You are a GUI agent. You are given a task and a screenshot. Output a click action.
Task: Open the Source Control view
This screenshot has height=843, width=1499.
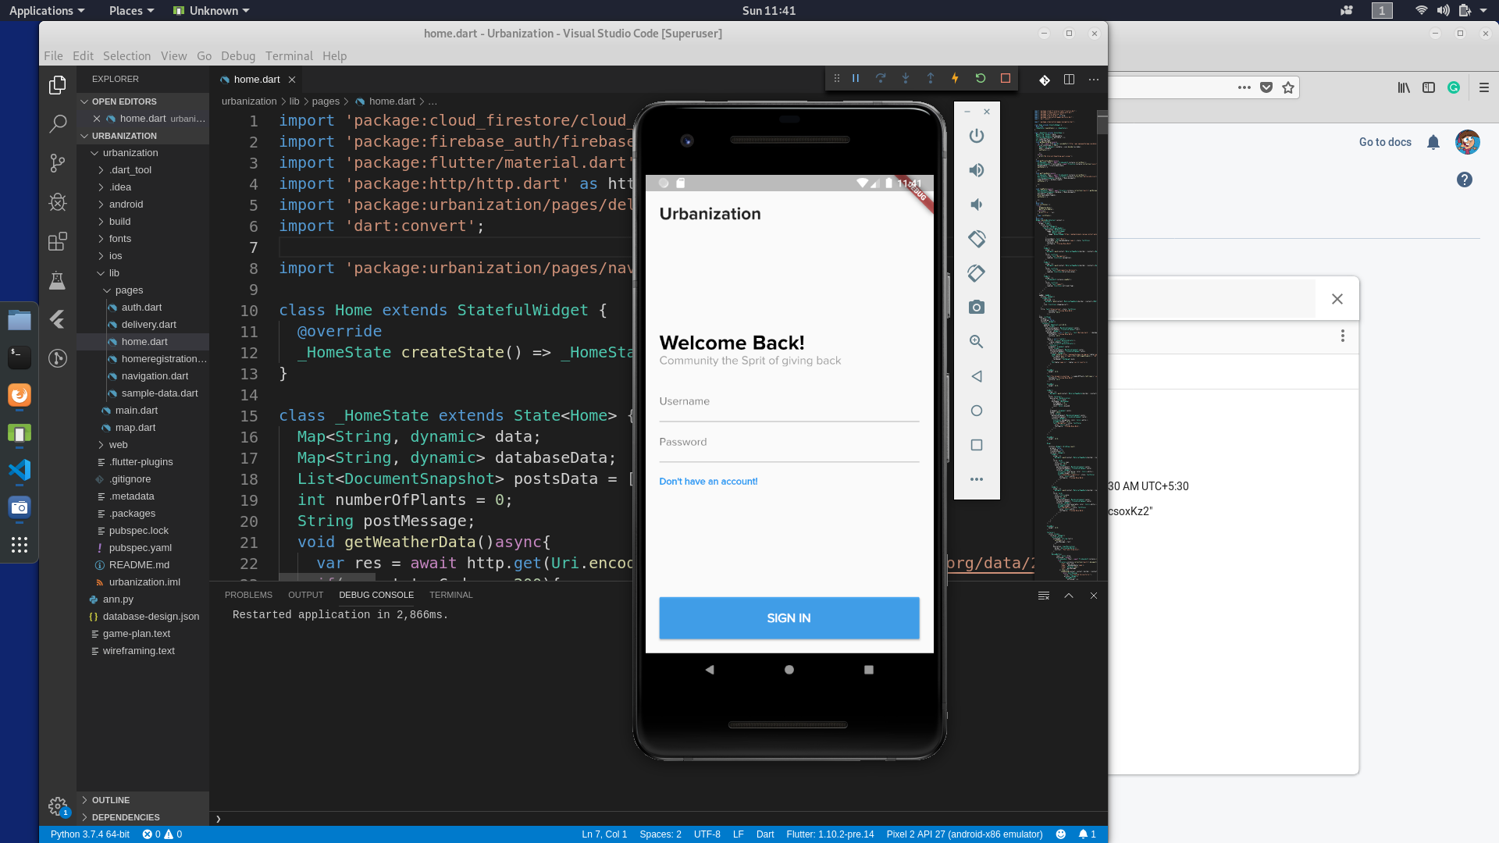(58, 162)
